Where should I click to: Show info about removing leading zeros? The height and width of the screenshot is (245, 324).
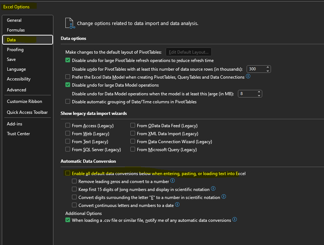point(173,180)
